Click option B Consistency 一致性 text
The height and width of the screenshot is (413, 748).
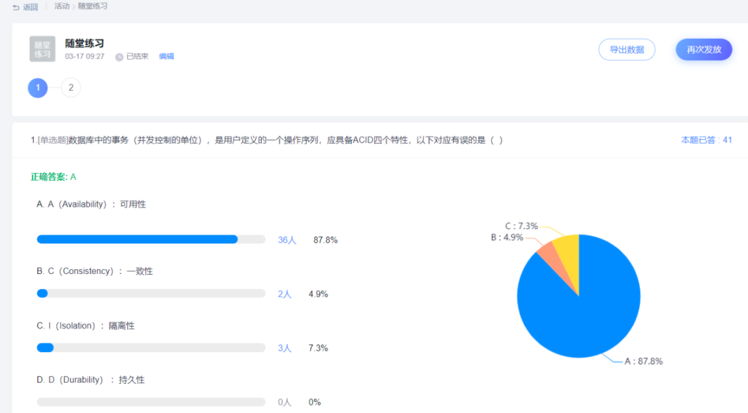(x=94, y=271)
